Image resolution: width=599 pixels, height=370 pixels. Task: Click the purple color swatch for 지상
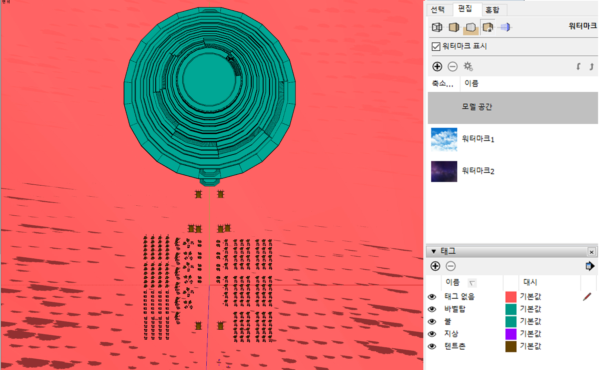511,334
